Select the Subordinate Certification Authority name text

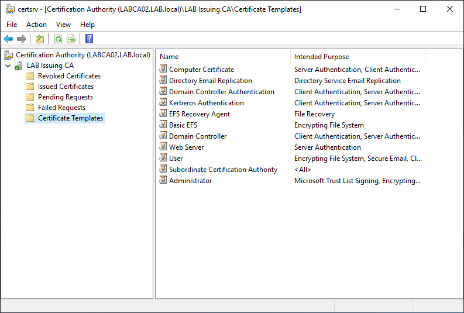(x=223, y=170)
